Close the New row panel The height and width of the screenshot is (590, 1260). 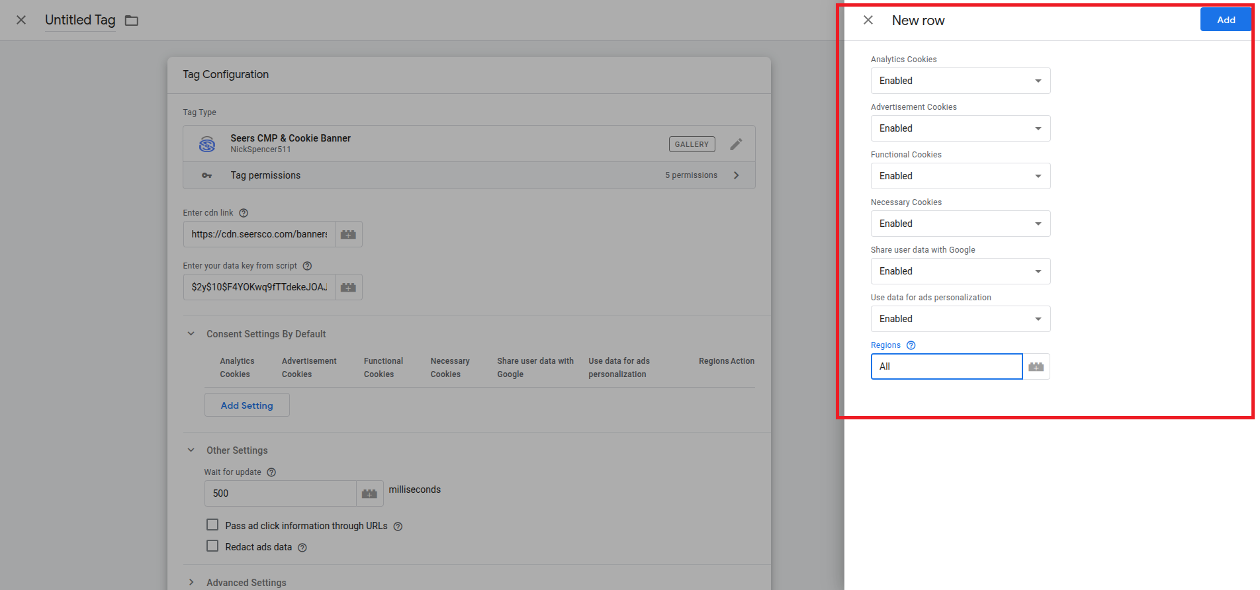point(868,21)
